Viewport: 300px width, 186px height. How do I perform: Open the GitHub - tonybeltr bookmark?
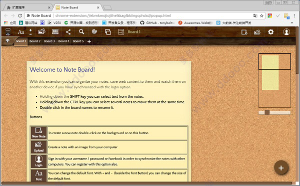coord(157,23)
